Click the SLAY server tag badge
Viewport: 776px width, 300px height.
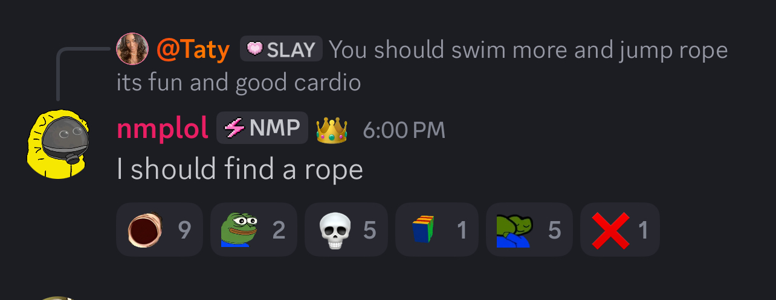[x=281, y=49]
